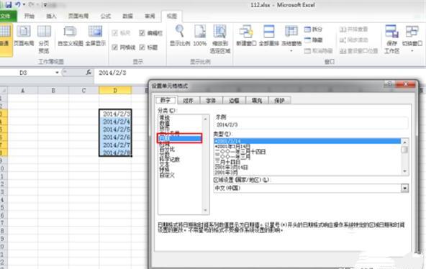The height and width of the screenshot is (269, 426).
Task: Switch to the 对齐 Alignment tab in dialog
Action: point(189,101)
